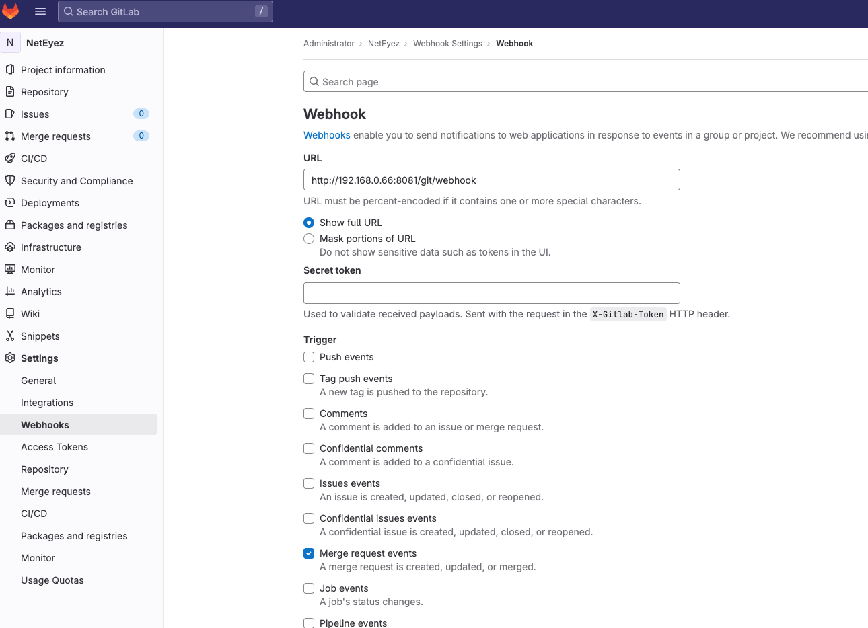
Task: Uncheck Merge request events trigger
Action: point(309,553)
